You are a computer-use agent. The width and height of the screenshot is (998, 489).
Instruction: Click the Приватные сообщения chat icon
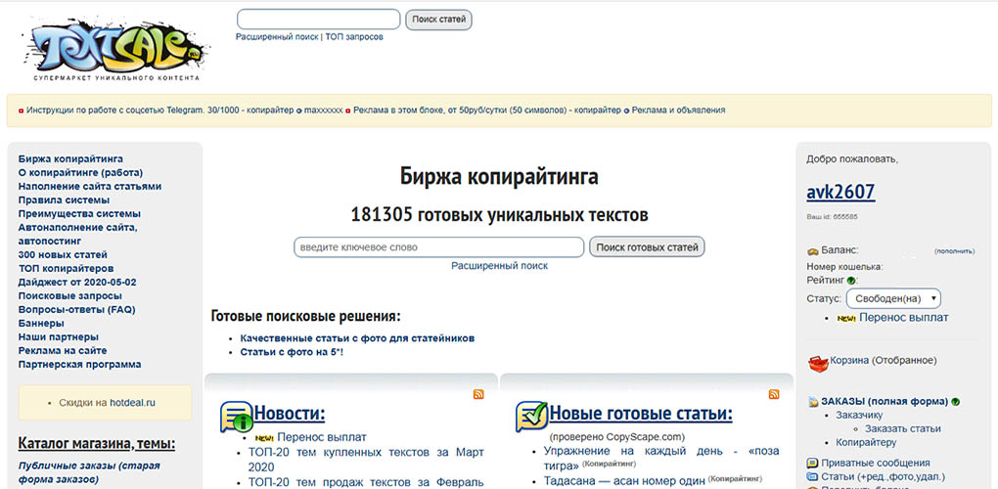pos(812,463)
